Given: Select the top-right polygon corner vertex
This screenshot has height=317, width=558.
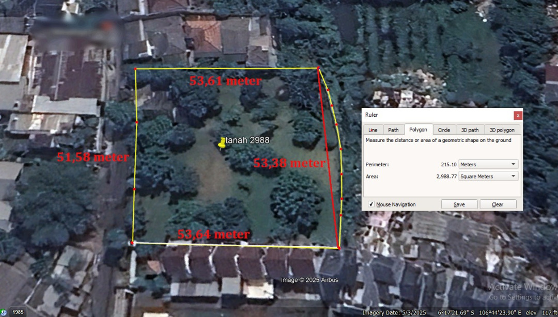Looking at the screenshot, I should coord(318,68).
